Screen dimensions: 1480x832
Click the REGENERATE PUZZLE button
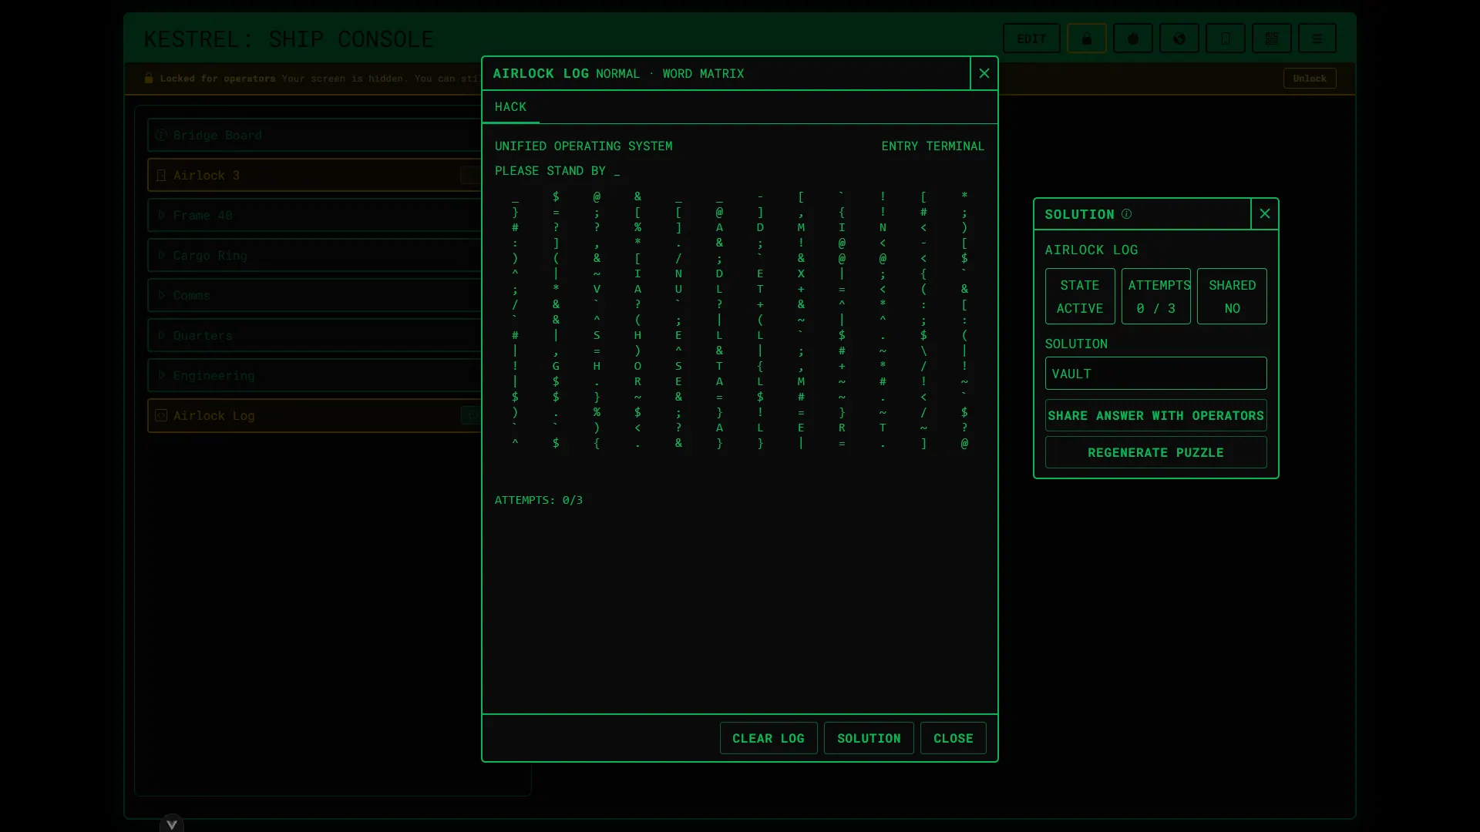point(1155,452)
